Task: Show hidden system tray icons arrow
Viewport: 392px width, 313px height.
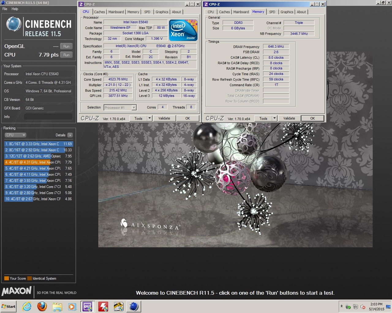Action: click(x=341, y=306)
